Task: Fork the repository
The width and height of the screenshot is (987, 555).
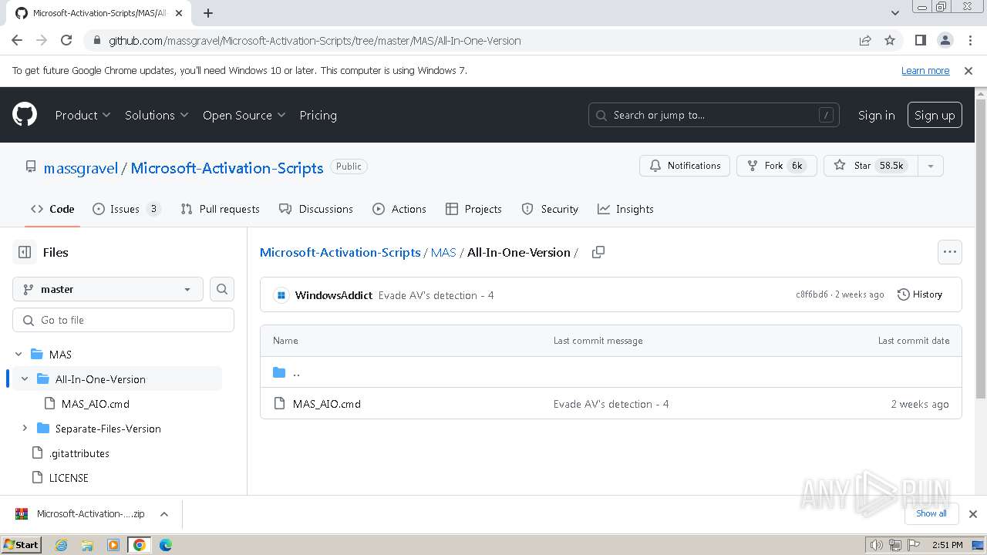Action: (776, 166)
